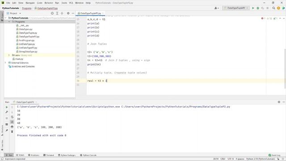Open the Problems tool tab
The height and width of the screenshot is (161, 286).
[x=34, y=155]
